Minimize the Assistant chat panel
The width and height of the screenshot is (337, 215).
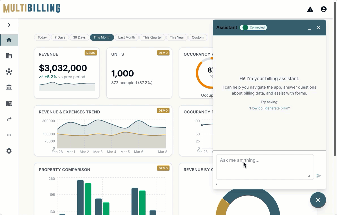tap(310, 28)
